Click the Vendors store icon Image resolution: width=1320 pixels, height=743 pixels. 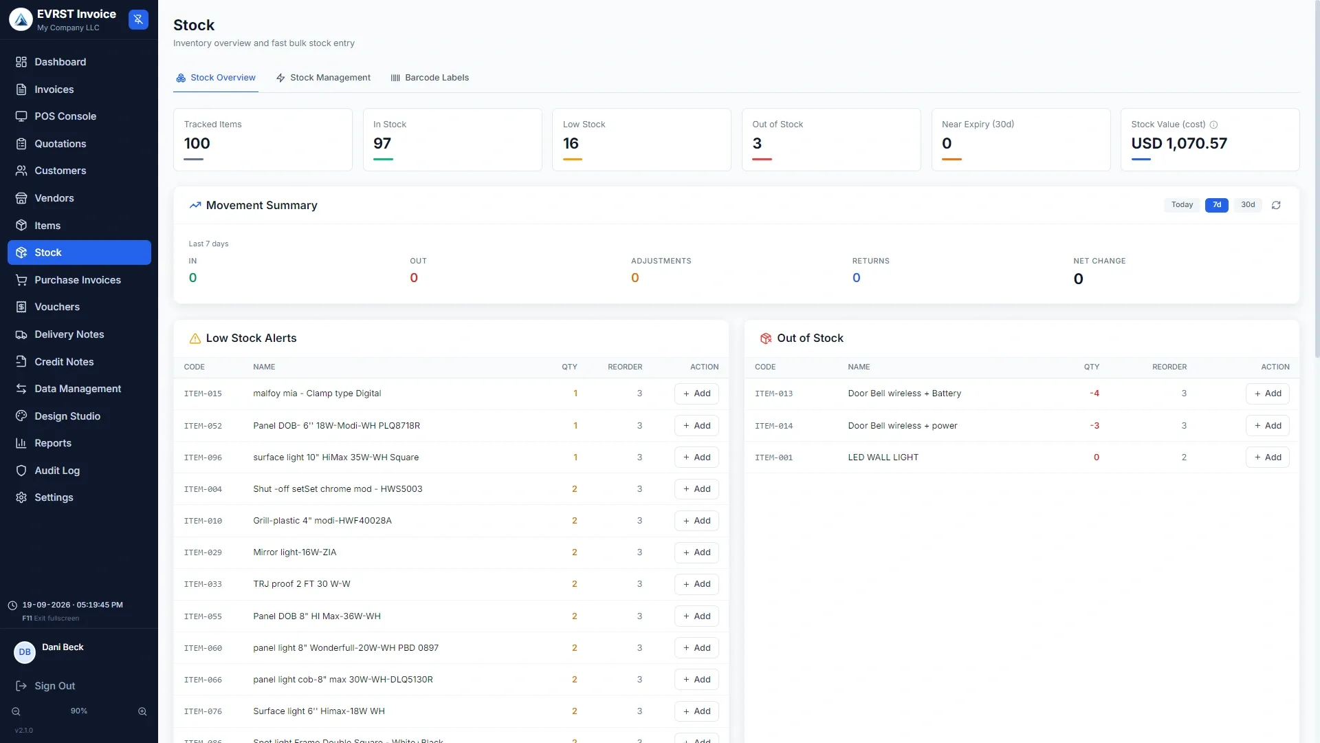click(21, 198)
